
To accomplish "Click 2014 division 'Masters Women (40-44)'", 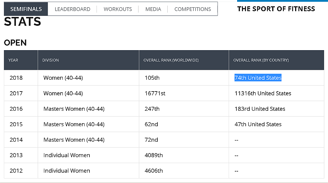I will [74, 139].
